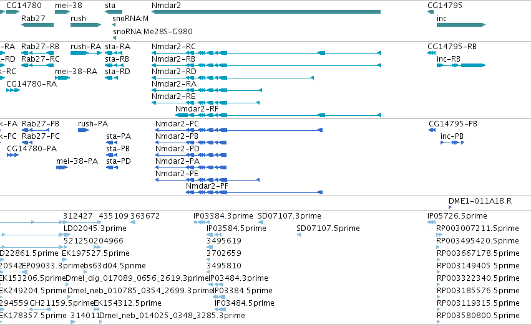Select EST IP03584.5prime
The image size is (531, 325).
236,228
